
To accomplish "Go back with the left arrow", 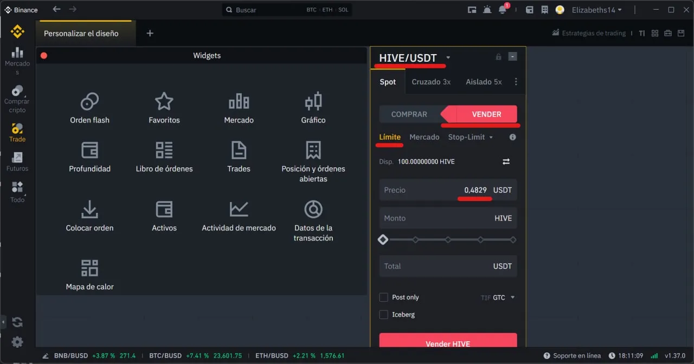I will (56, 10).
